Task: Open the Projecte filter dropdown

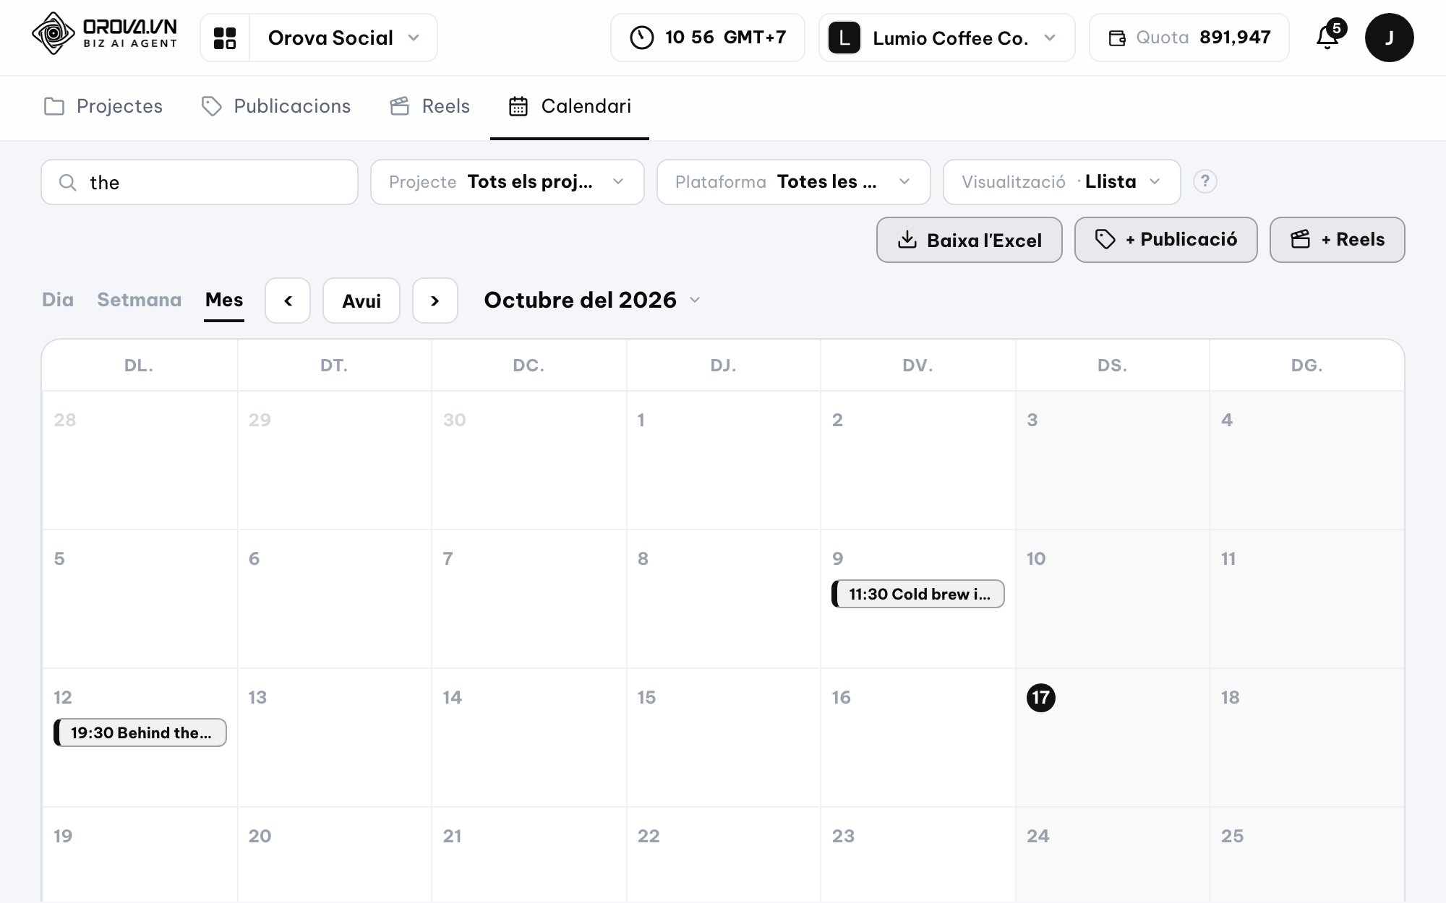Action: pyautogui.click(x=507, y=182)
